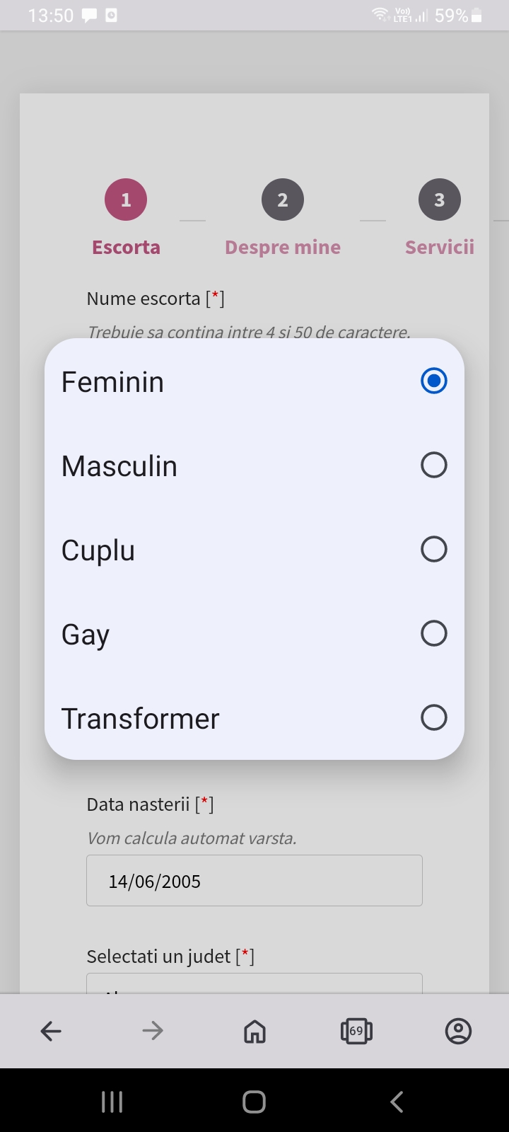
Task: Select the Feminin radio button
Action: (433, 381)
